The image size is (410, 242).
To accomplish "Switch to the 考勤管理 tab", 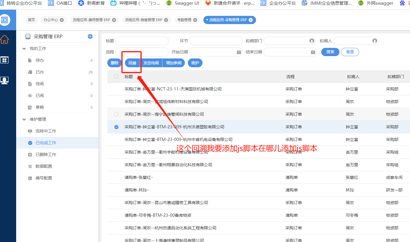I will click(x=184, y=20).
